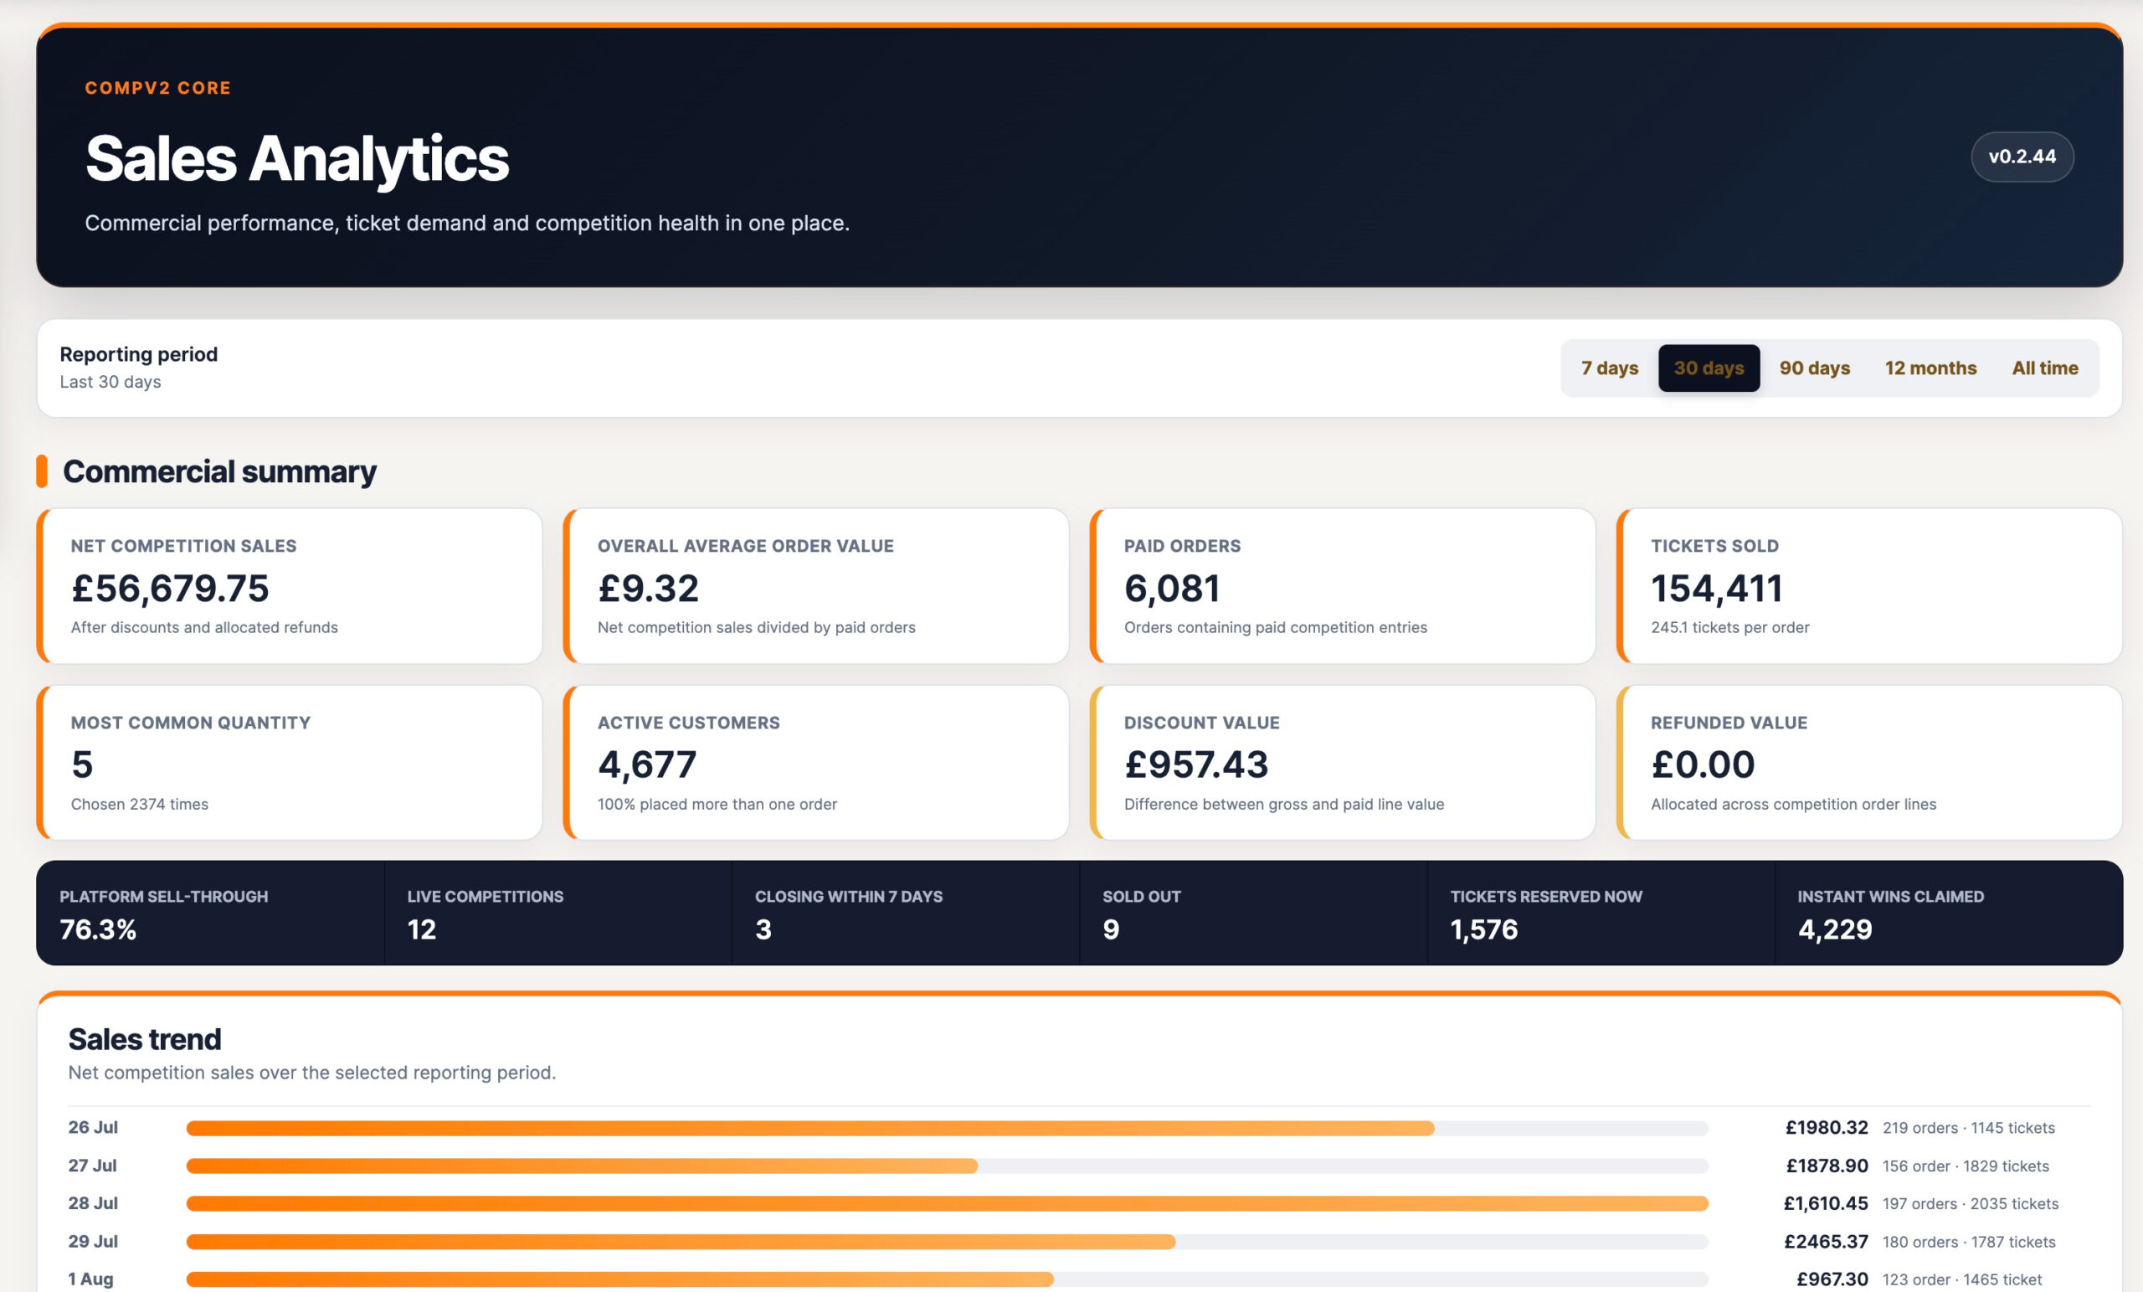Click the 'Sales Analytics' page title

pyautogui.click(x=296, y=158)
